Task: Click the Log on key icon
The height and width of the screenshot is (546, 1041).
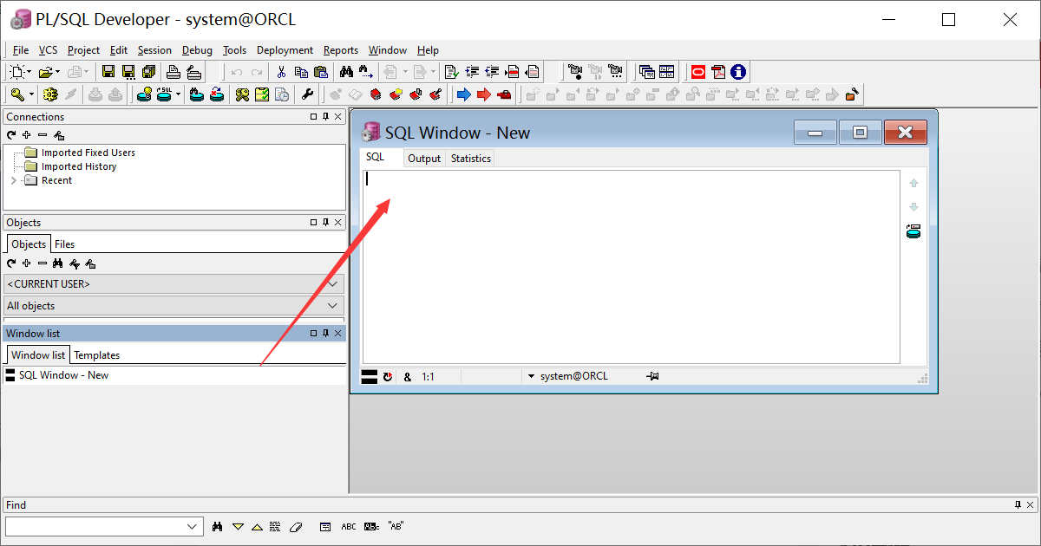Action: pos(17,94)
